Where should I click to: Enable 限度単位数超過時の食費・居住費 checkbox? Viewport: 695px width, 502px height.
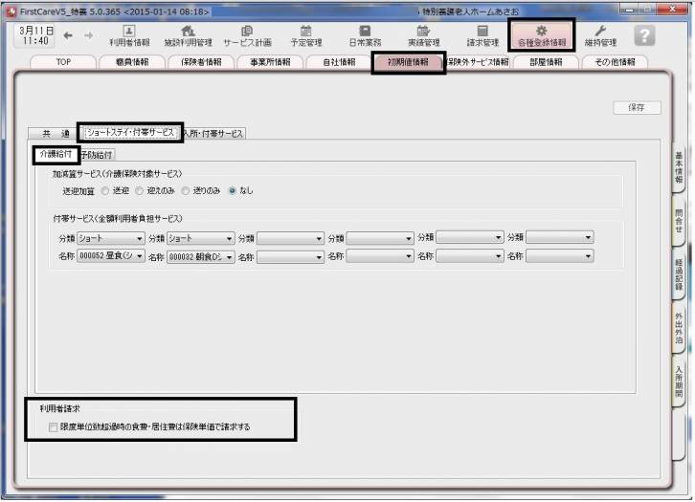(x=54, y=427)
